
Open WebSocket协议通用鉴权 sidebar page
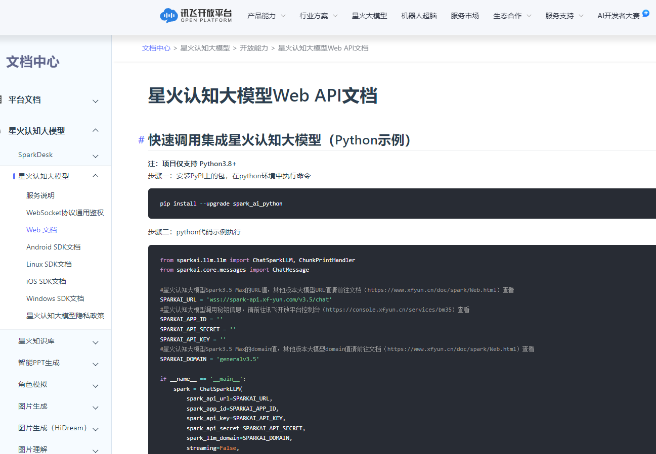(65, 213)
